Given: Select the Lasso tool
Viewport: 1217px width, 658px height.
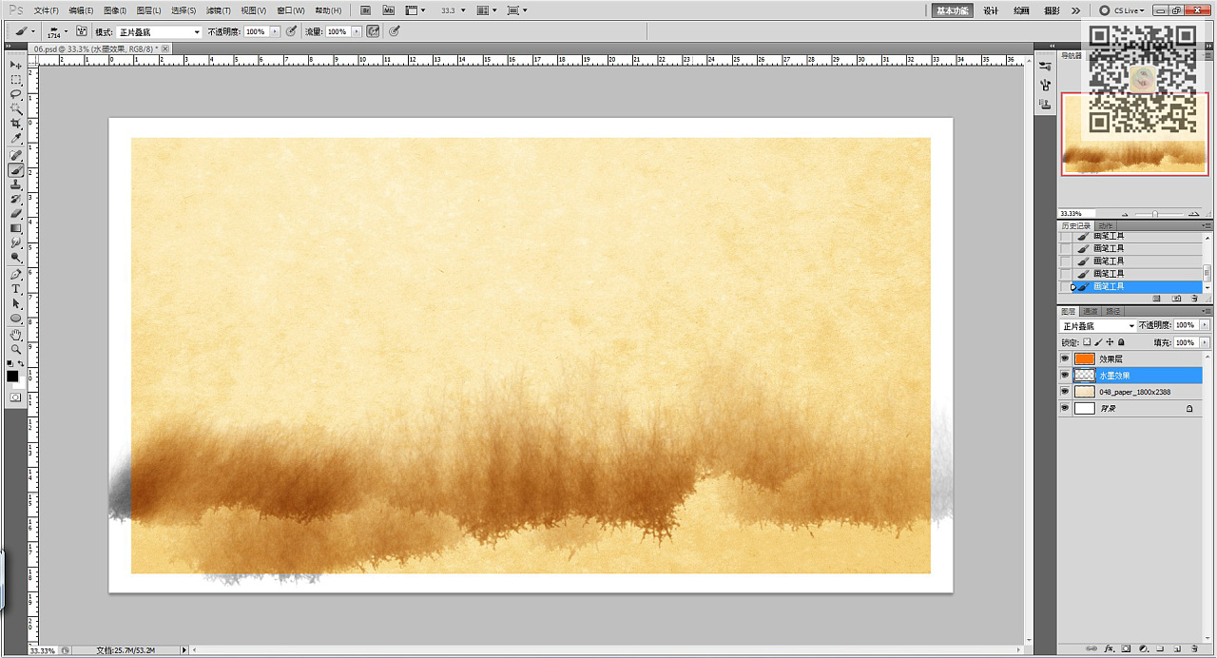Looking at the screenshot, I should (x=16, y=94).
